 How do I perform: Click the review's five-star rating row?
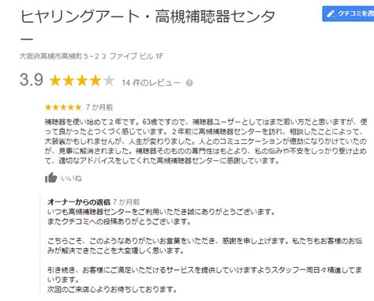click(x=63, y=107)
